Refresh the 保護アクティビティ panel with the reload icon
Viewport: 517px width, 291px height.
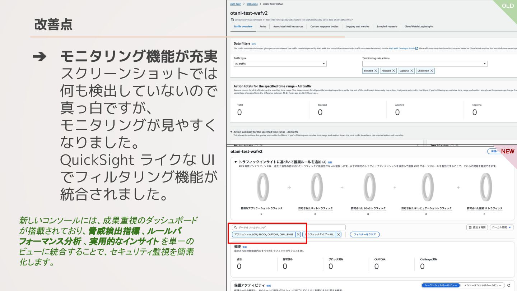[509, 285]
